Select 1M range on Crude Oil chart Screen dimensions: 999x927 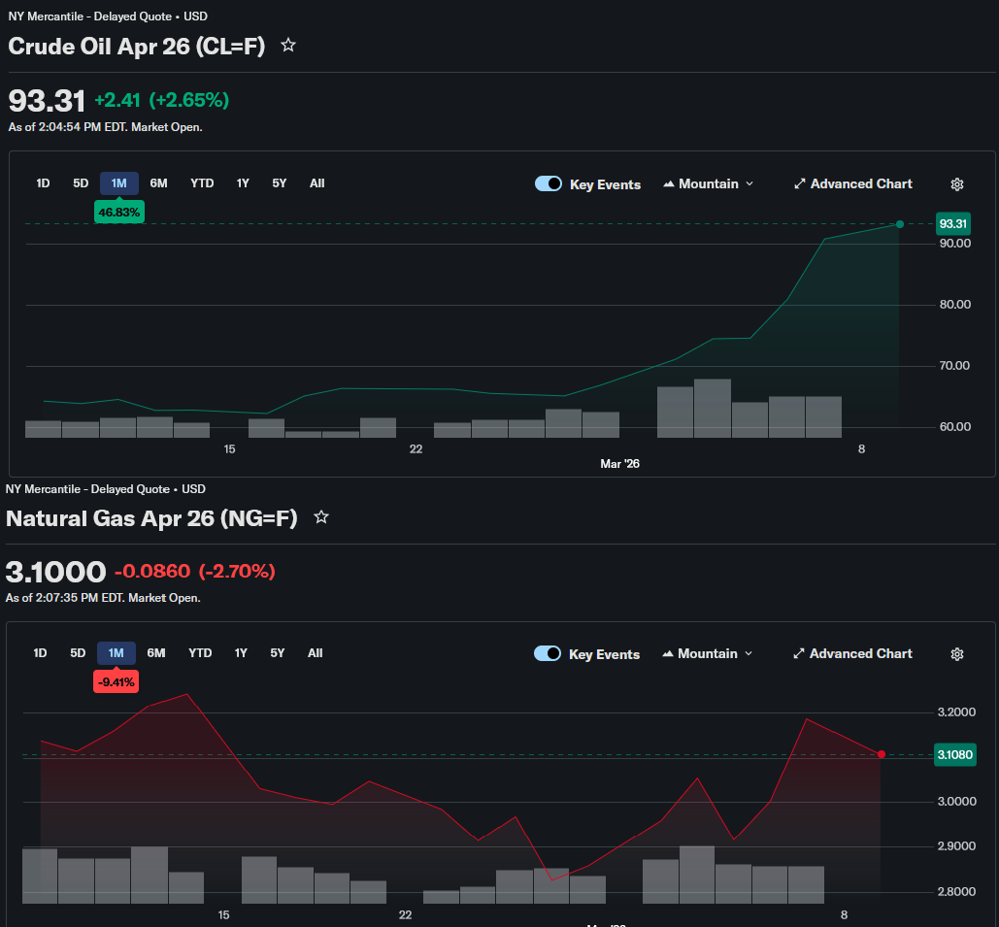[119, 183]
